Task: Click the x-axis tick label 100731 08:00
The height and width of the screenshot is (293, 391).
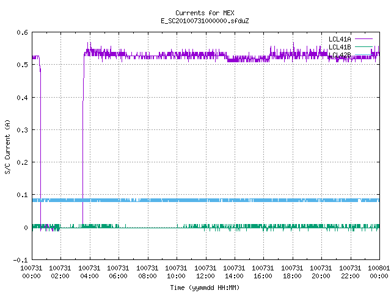Action: (x=147, y=272)
